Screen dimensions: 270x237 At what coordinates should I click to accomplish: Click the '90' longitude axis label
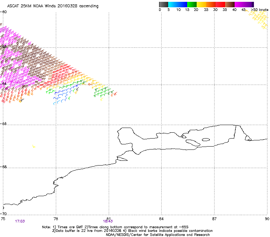pyautogui.click(x=267, y=219)
